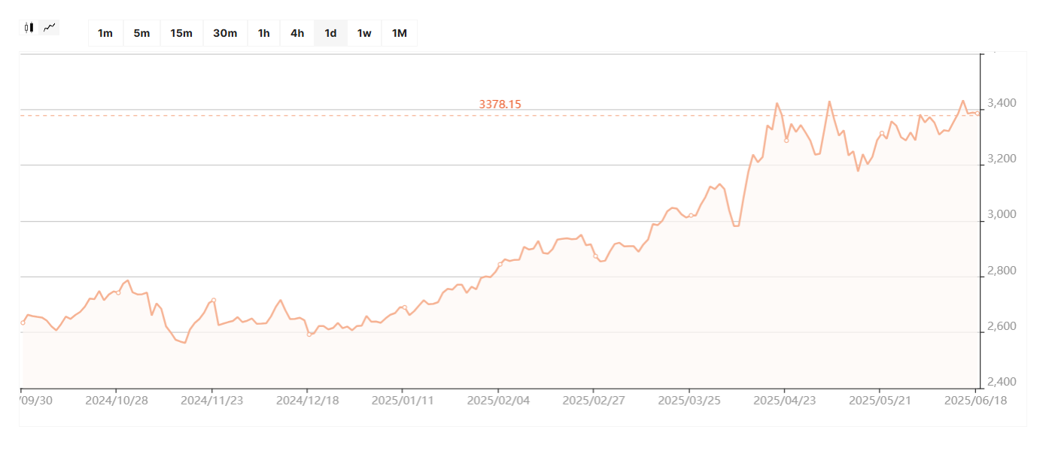Click the 2024/12/18 date label
This screenshot has height=454, width=1043.
[x=308, y=401]
